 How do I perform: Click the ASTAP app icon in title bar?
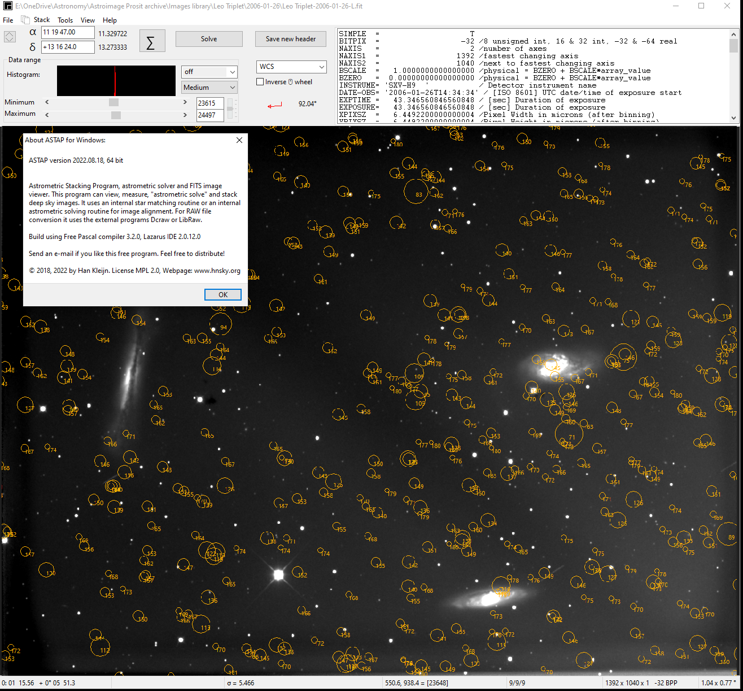(8, 6)
